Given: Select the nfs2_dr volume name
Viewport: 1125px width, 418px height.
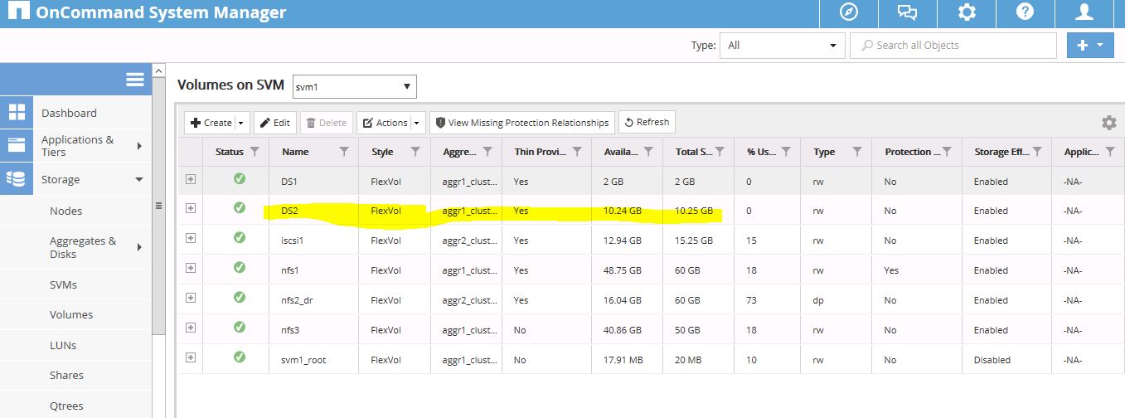Looking at the screenshot, I should (298, 300).
